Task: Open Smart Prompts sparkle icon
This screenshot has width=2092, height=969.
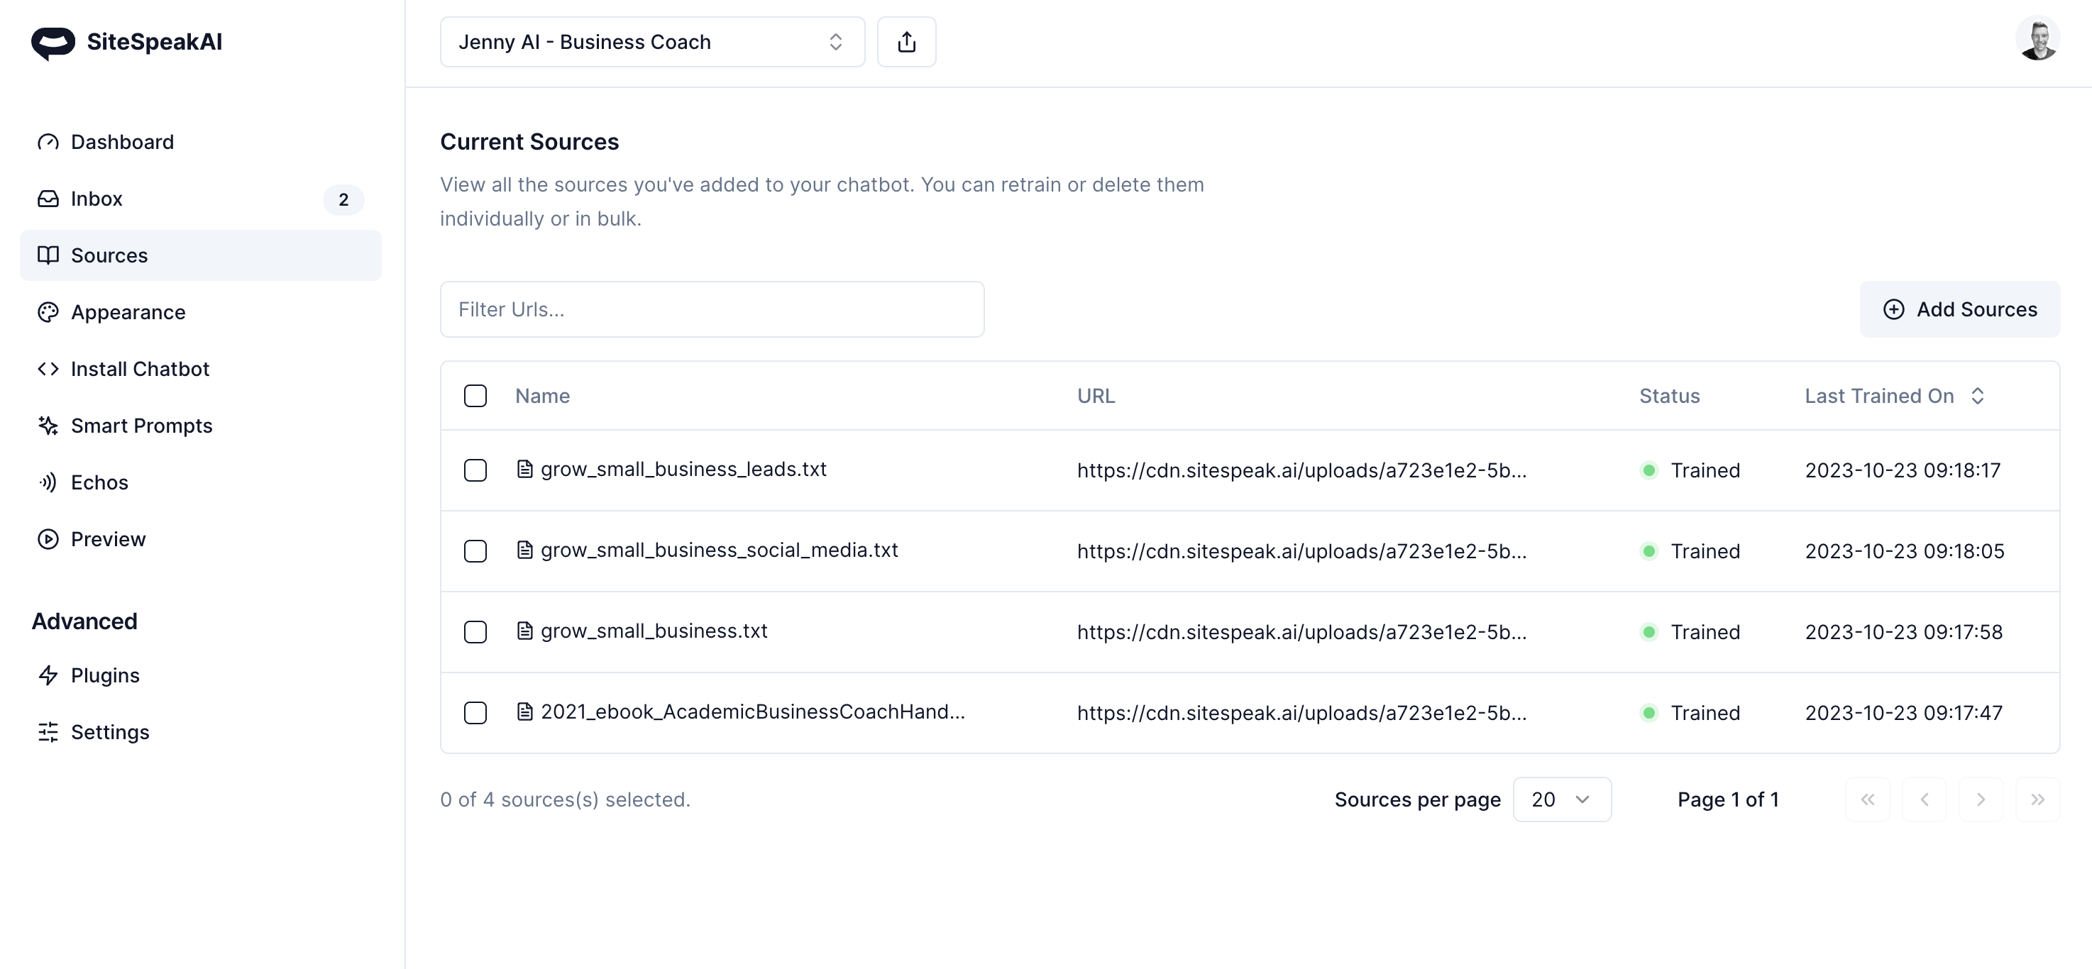Action: (x=48, y=426)
